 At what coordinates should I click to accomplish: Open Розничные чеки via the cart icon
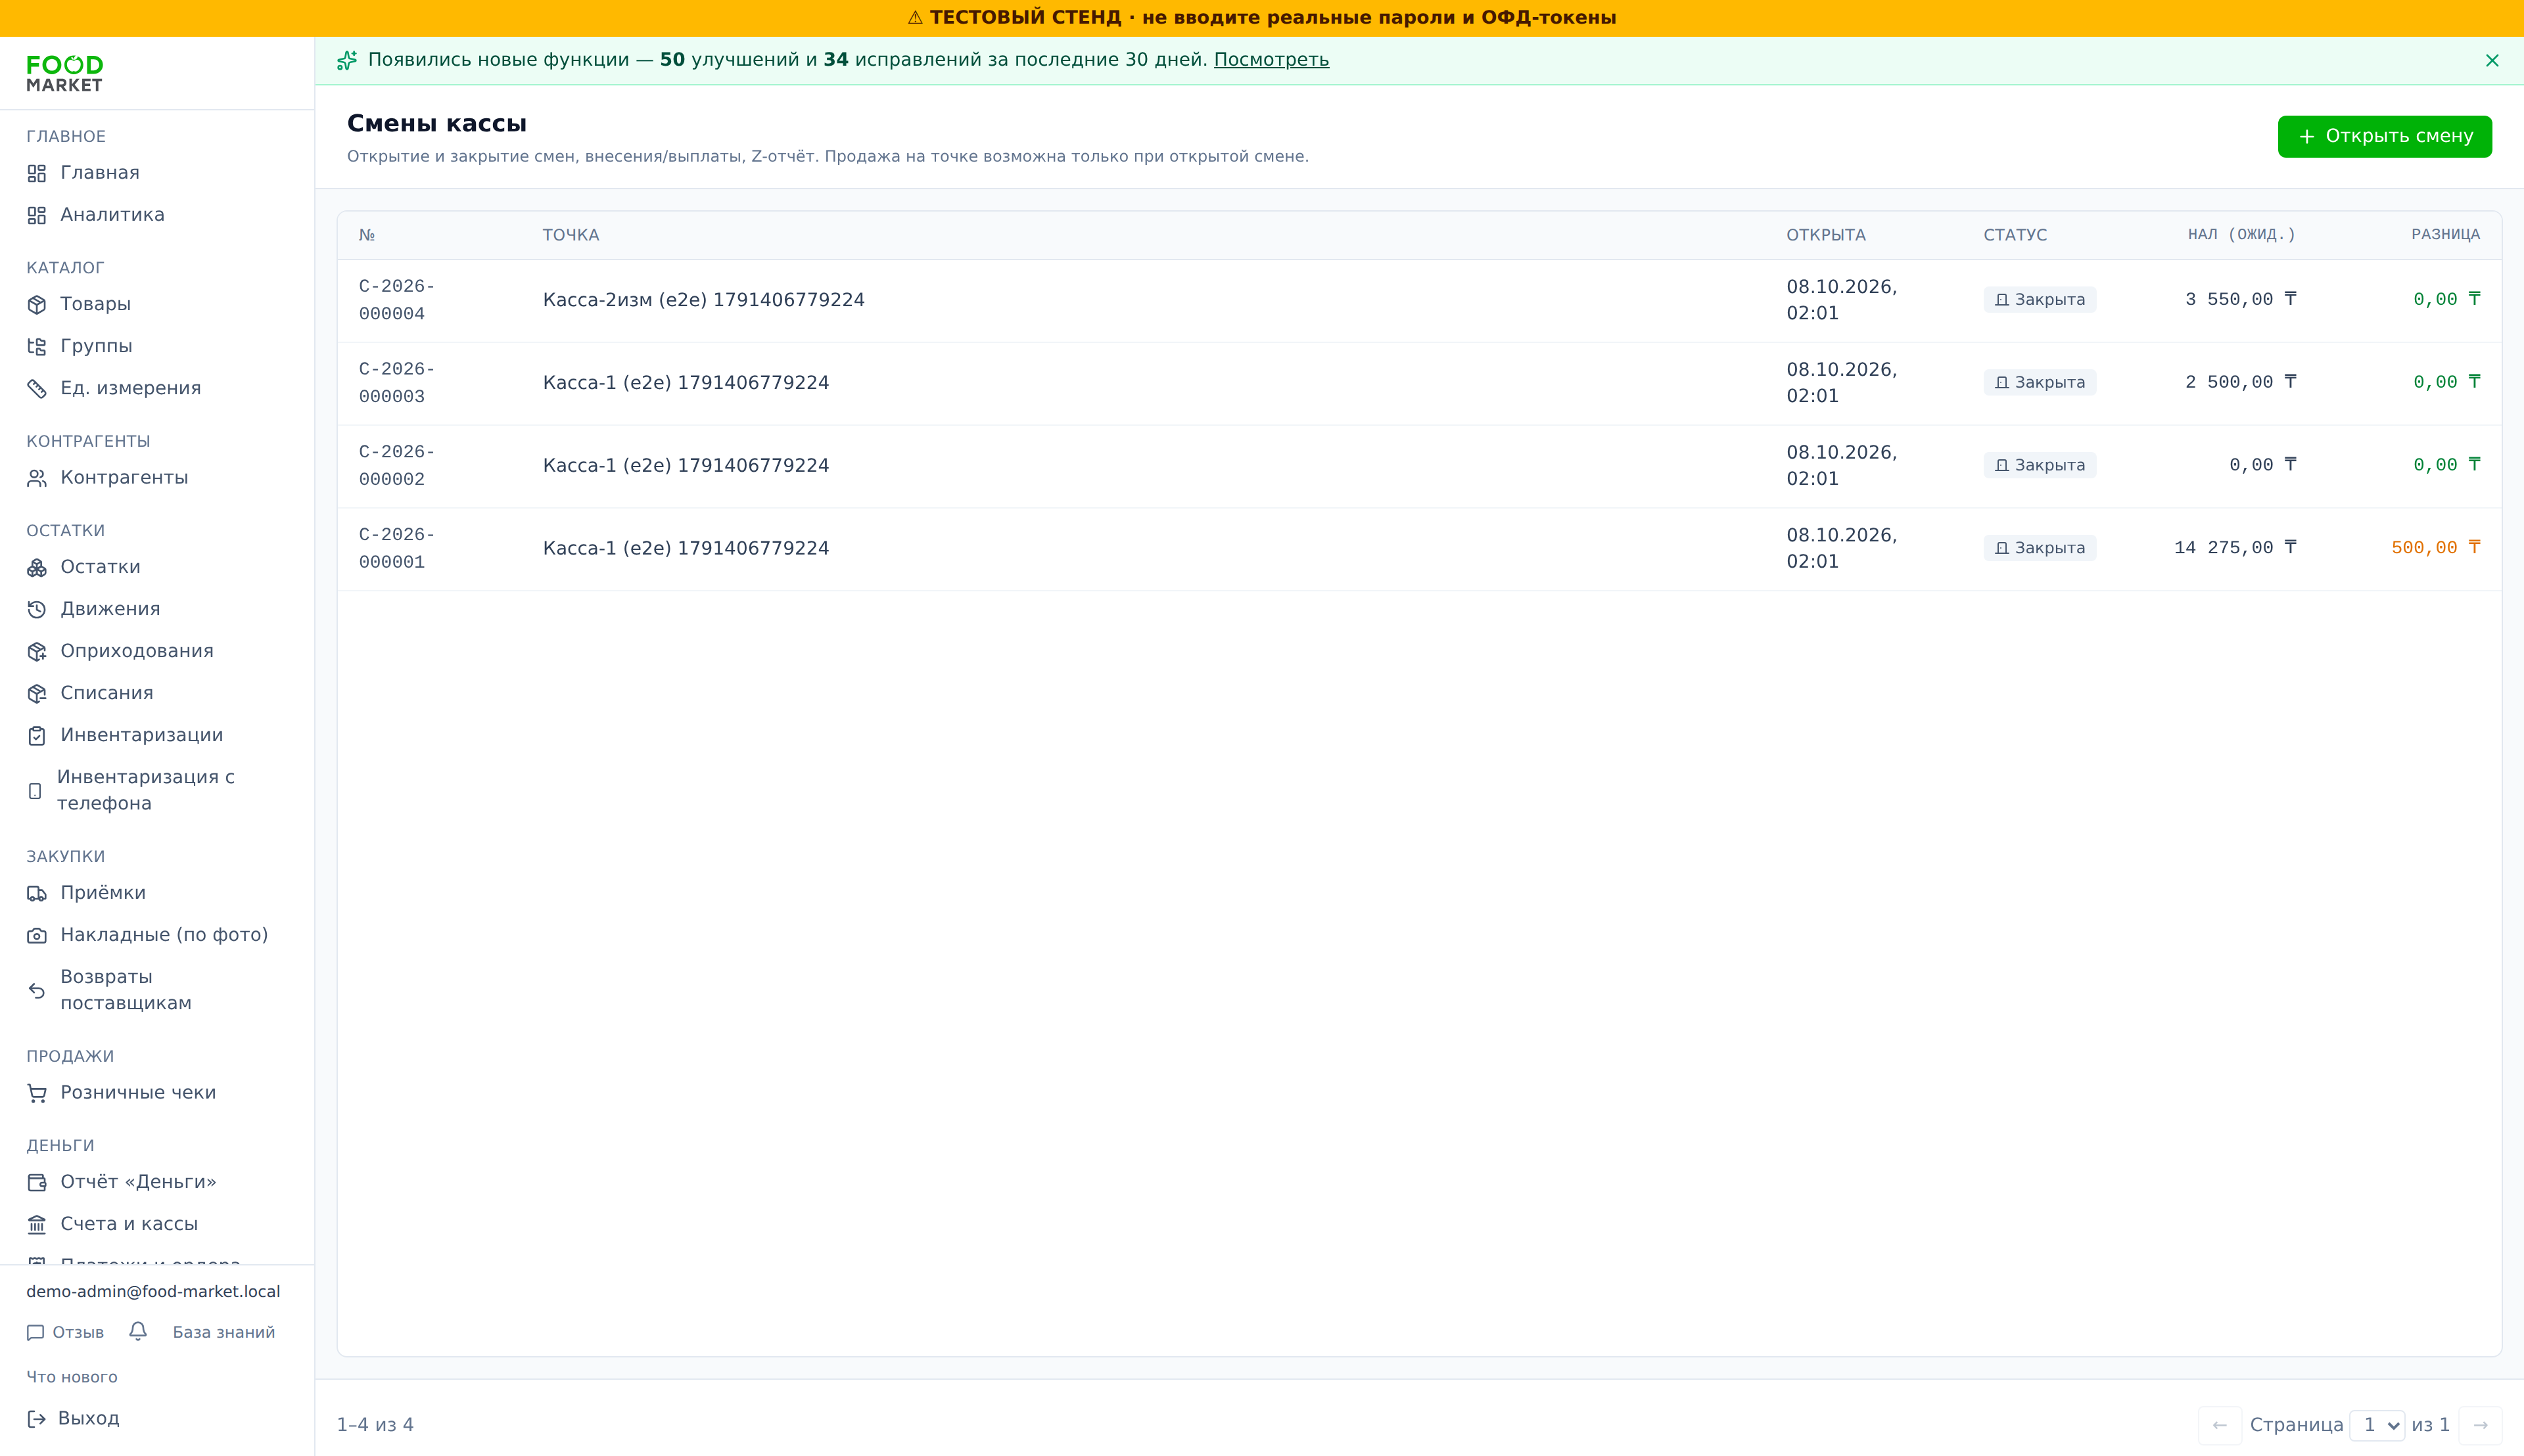pyautogui.click(x=37, y=1093)
